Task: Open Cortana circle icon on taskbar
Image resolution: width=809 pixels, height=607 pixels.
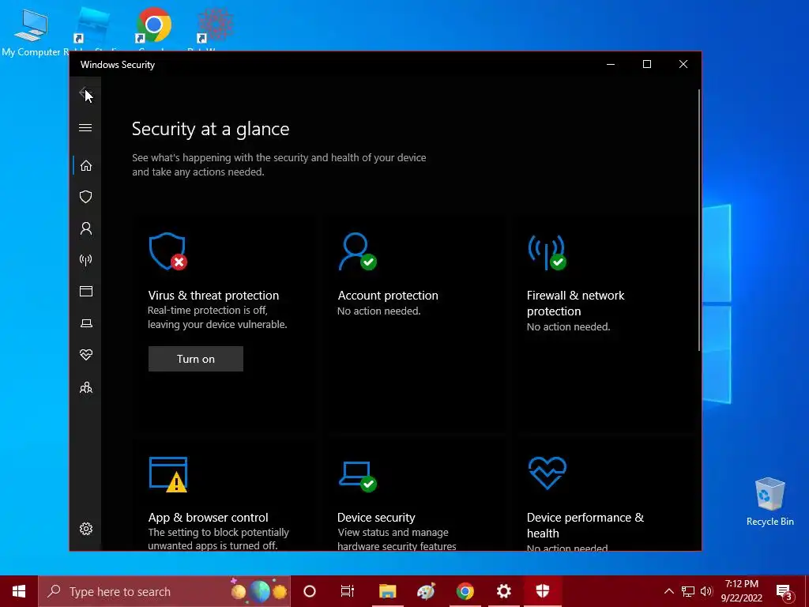Action: click(310, 591)
